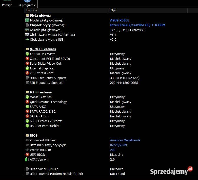
Task: Click the icon beside Wersja BIOS-u
Action: (27, 150)
